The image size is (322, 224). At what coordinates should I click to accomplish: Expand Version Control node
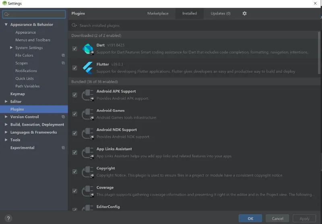click(6, 117)
